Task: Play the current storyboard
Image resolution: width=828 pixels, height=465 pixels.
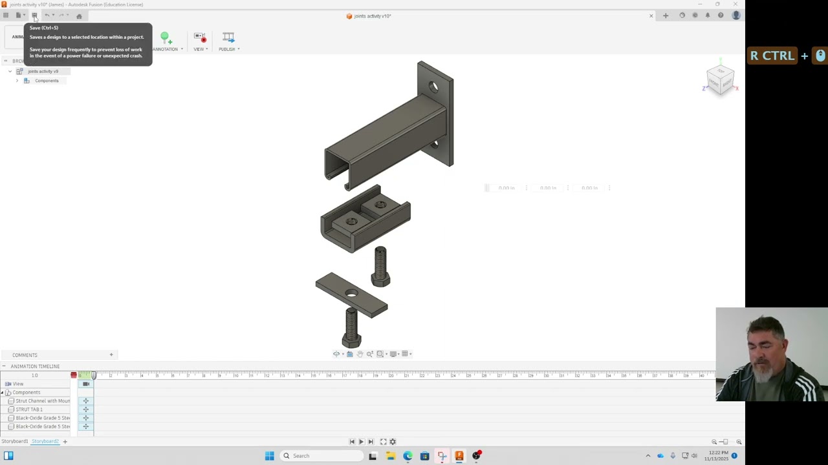Action: point(361,442)
